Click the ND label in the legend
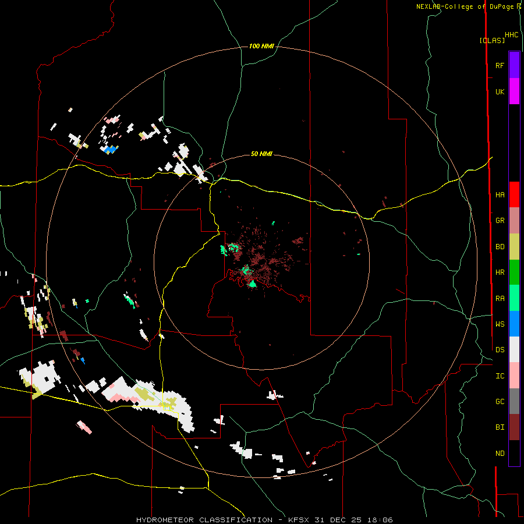Screen dimensions: 524x524 pos(500,453)
